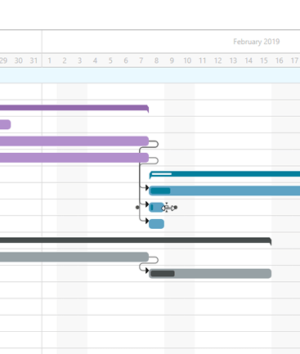Click the day 15 header label
This screenshot has width=300, height=354.
click(264, 60)
